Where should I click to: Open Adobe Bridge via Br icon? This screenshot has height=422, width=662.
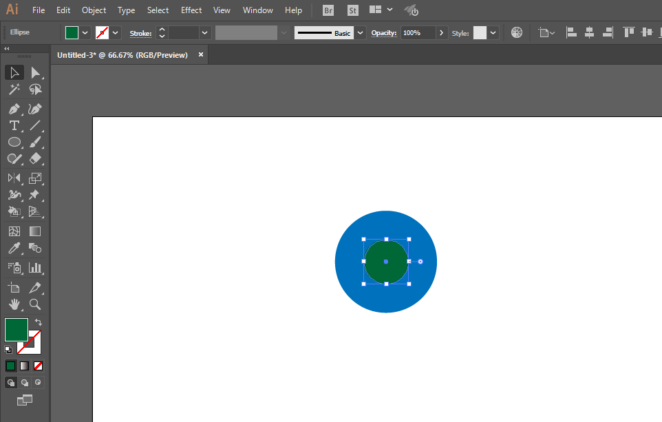[x=328, y=10]
